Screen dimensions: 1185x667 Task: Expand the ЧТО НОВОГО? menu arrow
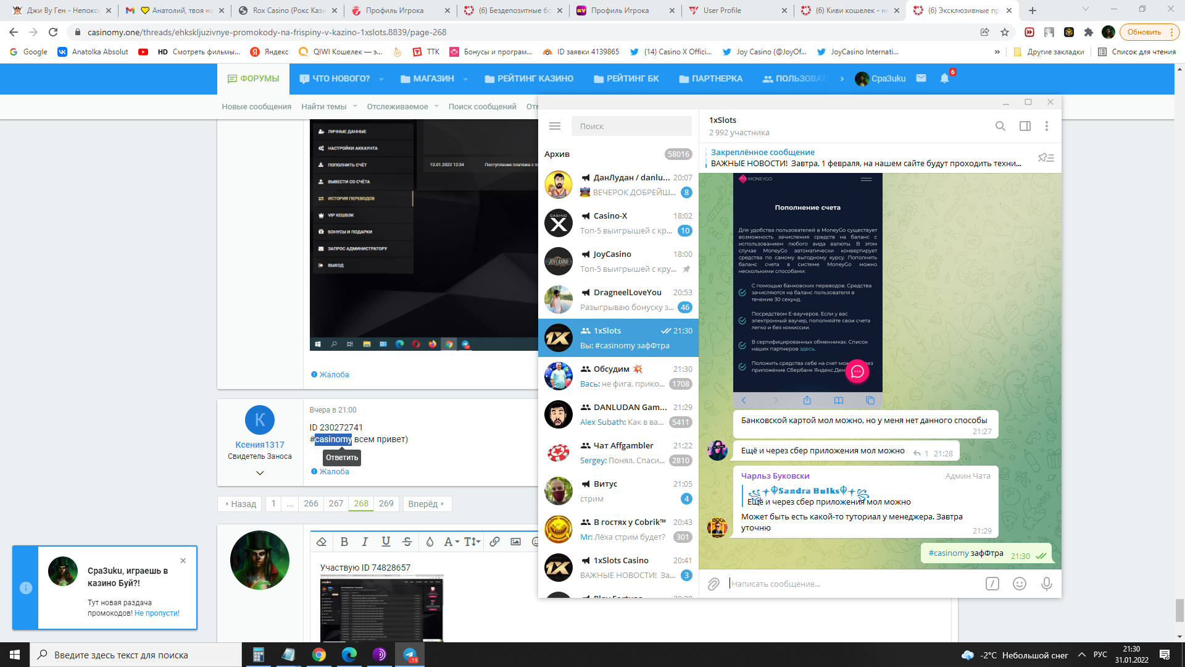coord(381,79)
